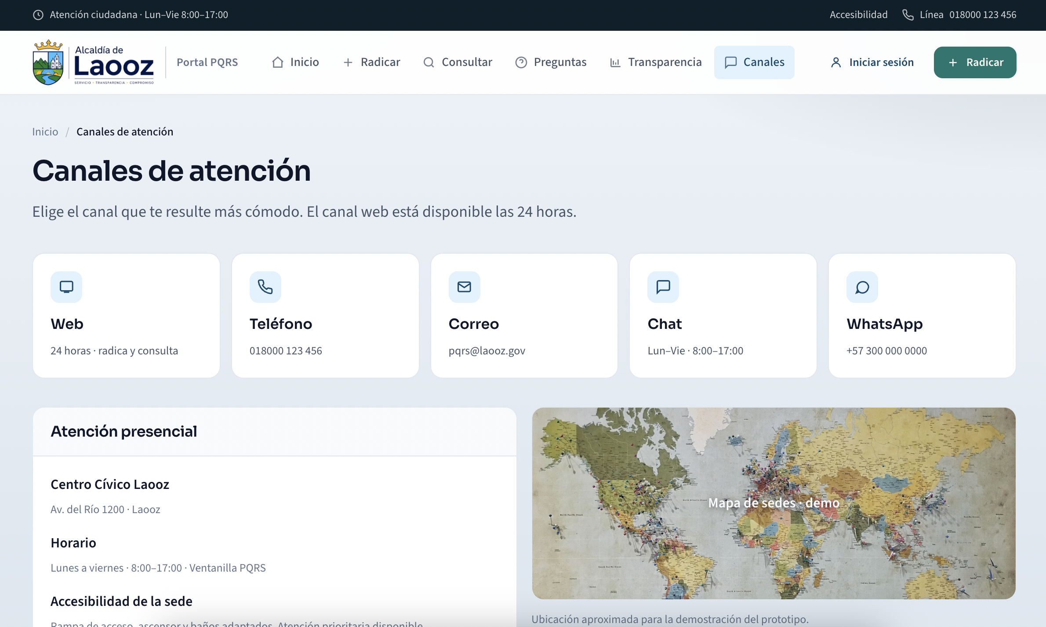Click the Teléfono card title

point(281,324)
